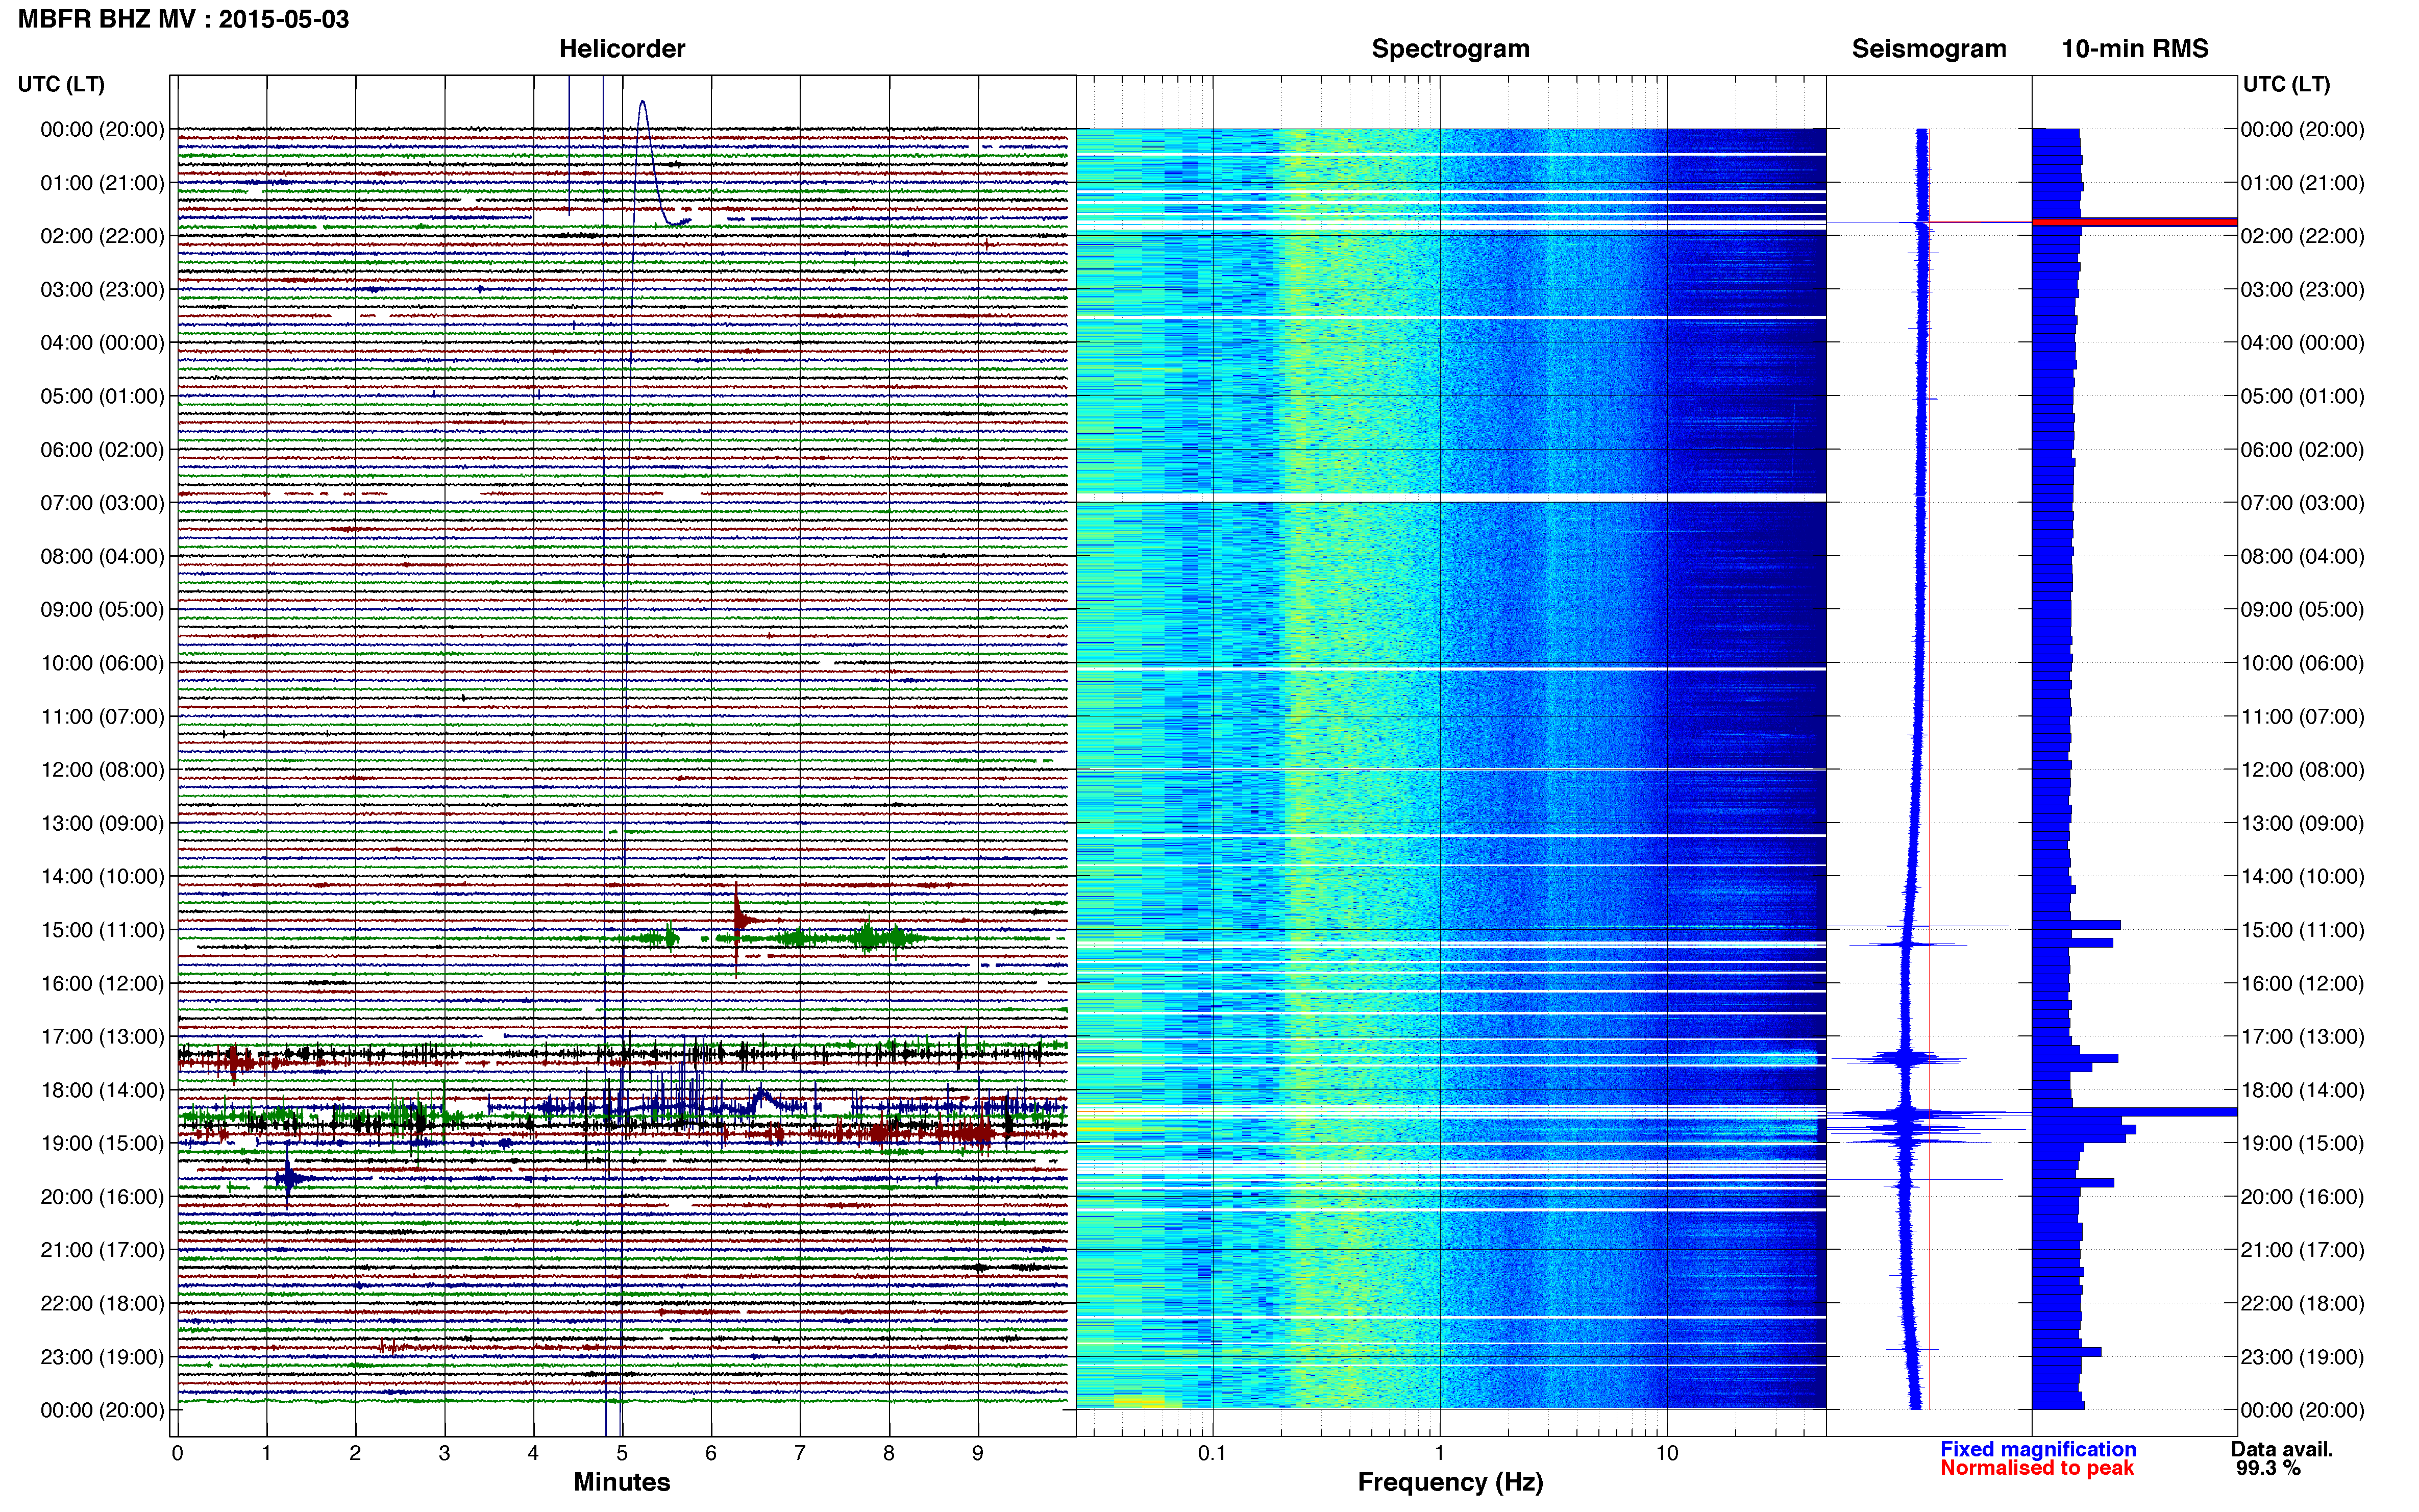Click minute tick label '9' on helicorder axis

click(x=978, y=1453)
